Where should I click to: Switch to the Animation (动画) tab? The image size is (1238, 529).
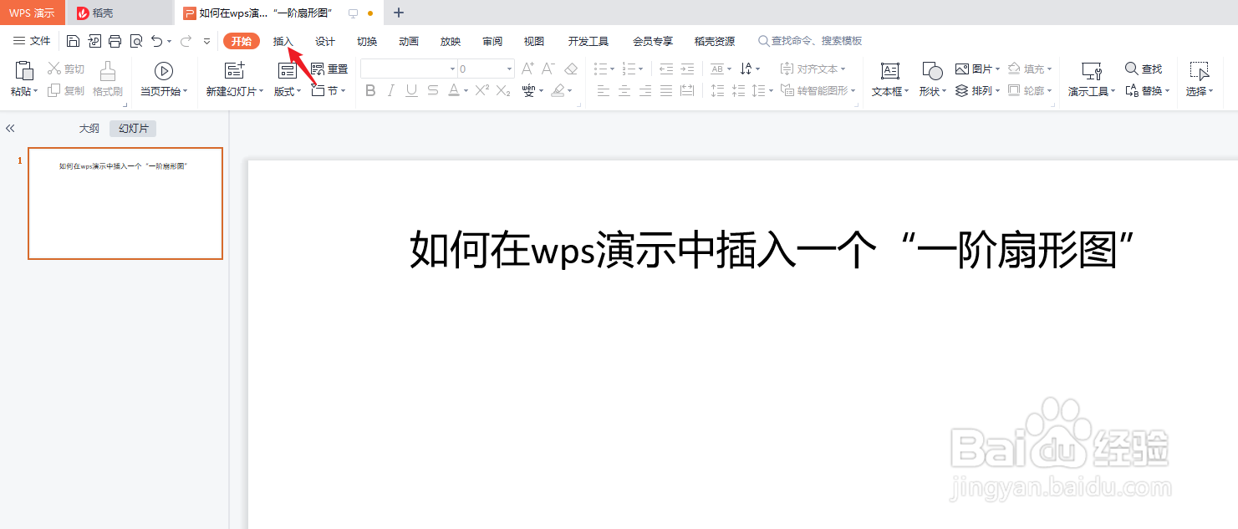pyautogui.click(x=409, y=41)
